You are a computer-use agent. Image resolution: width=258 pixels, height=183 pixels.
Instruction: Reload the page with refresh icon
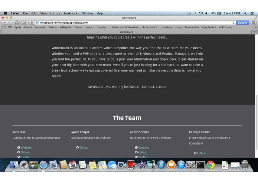233,23
